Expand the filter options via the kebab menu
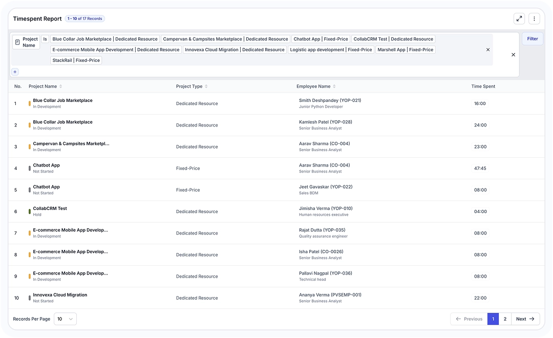Image resolution: width=553 pixels, height=338 pixels. 534,18
